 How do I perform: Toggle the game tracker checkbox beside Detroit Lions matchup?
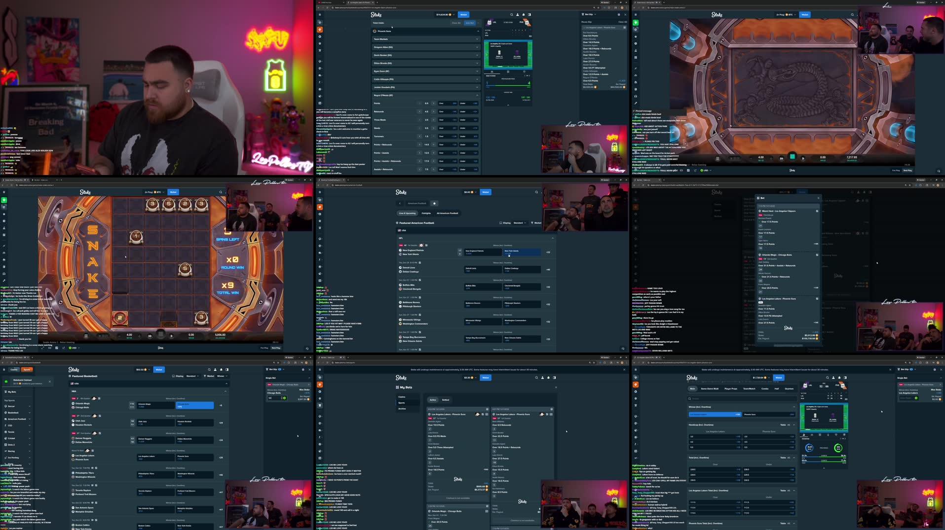(420, 263)
